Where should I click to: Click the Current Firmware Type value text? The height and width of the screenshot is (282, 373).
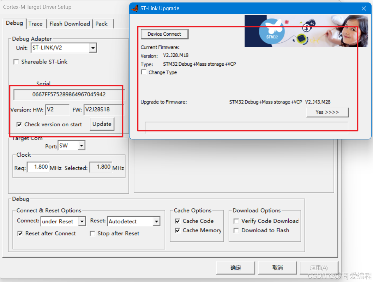pyautogui.click(x=199, y=64)
